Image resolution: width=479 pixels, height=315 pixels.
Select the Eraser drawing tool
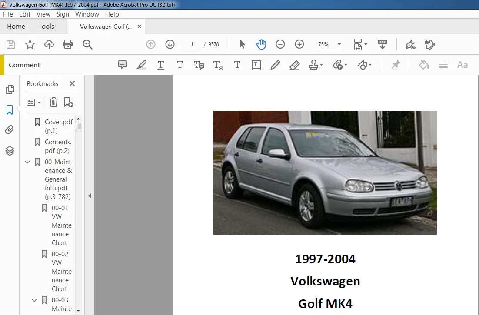point(295,65)
